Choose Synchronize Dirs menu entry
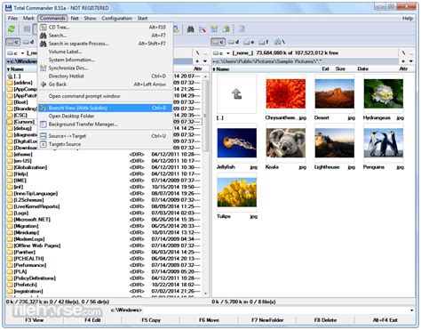The width and height of the screenshot is (421, 330). 105,68
